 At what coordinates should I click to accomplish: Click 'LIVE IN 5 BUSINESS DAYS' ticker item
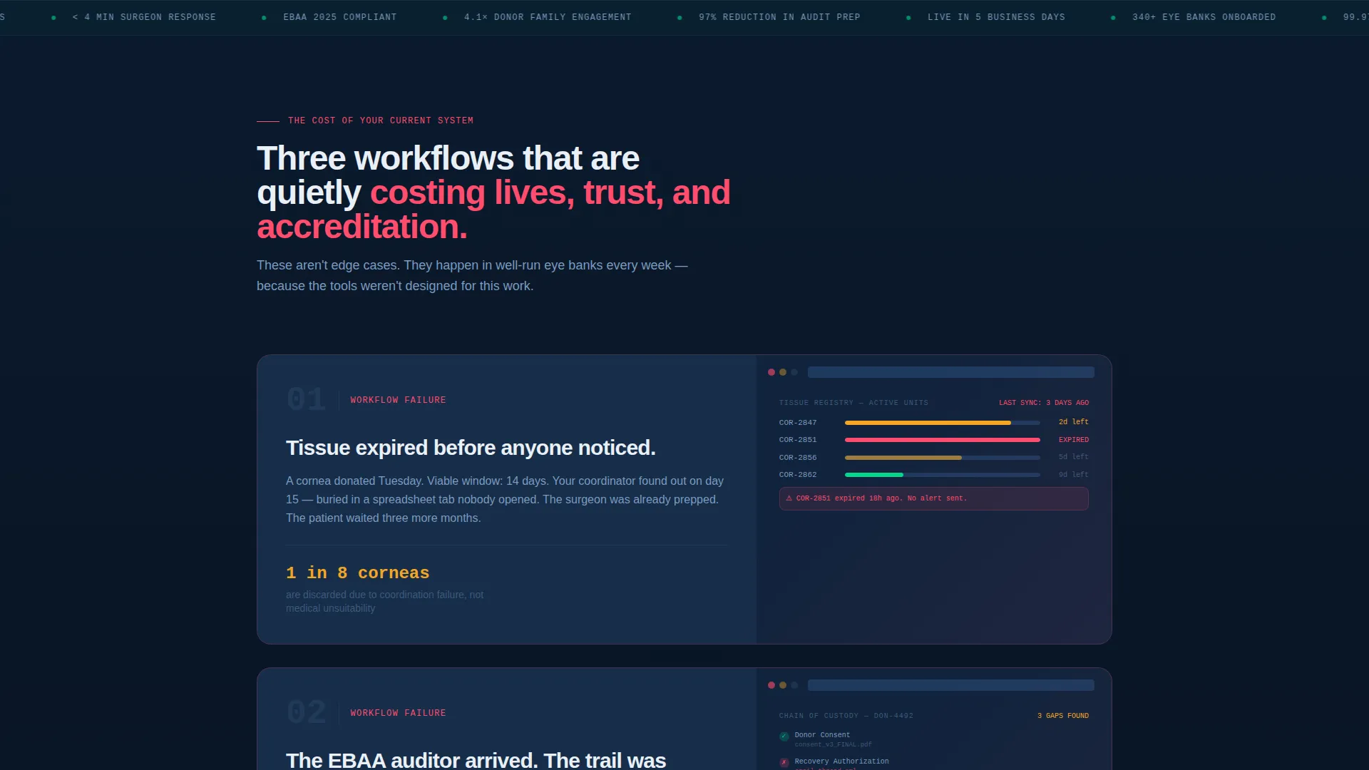(996, 17)
